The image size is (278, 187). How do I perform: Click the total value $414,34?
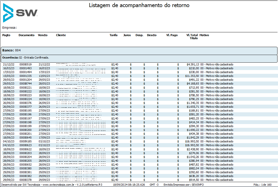tap(194, 122)
